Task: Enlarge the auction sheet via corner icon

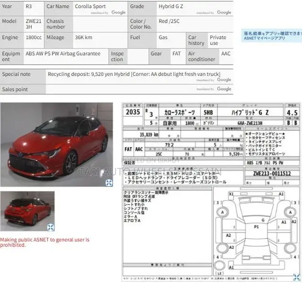Action: point(297,277)
